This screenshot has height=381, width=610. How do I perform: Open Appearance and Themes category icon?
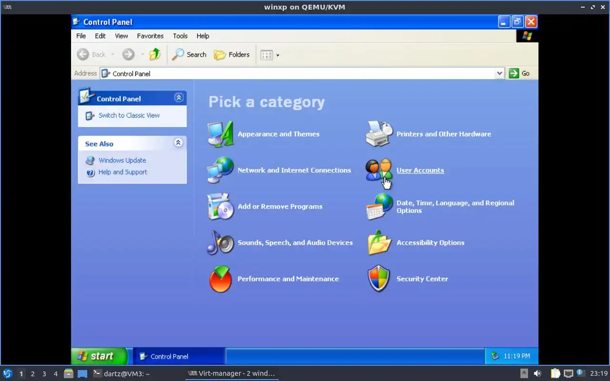click(x=220, y=134)
